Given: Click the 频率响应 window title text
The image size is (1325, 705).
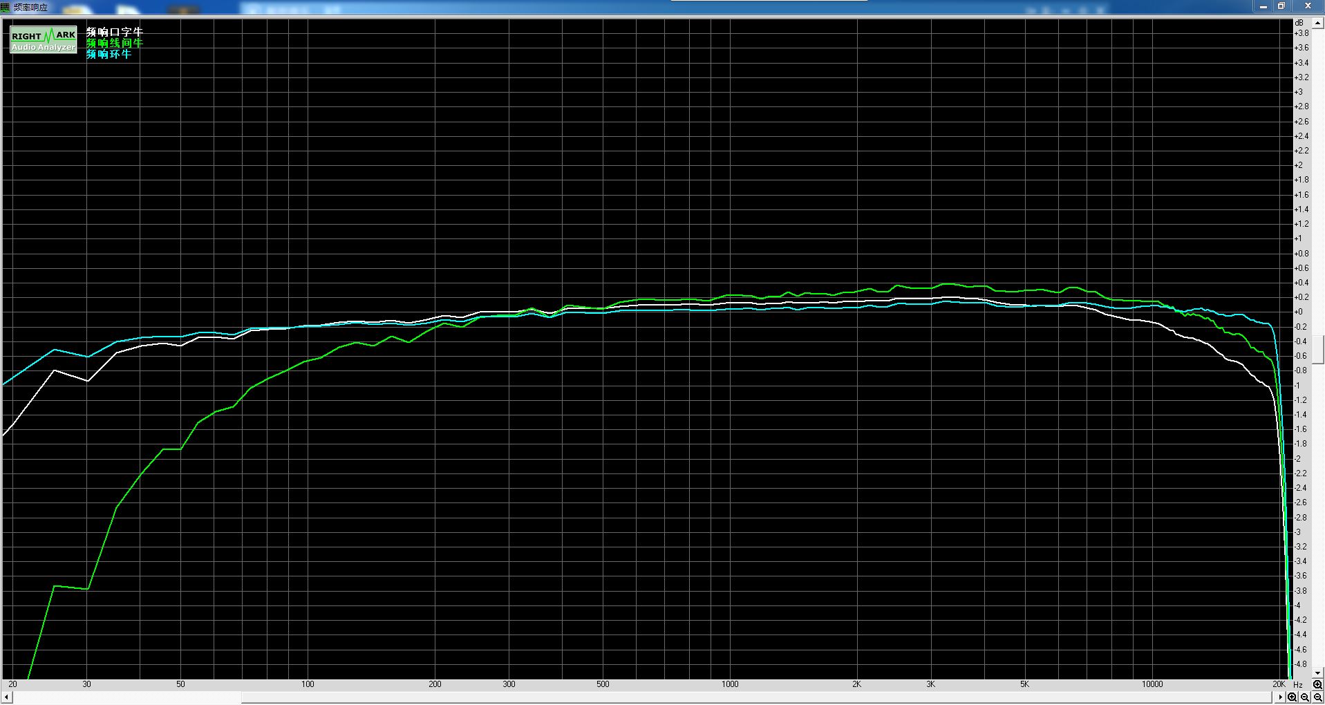Looking at the screenshot, I should click(30, 7).
